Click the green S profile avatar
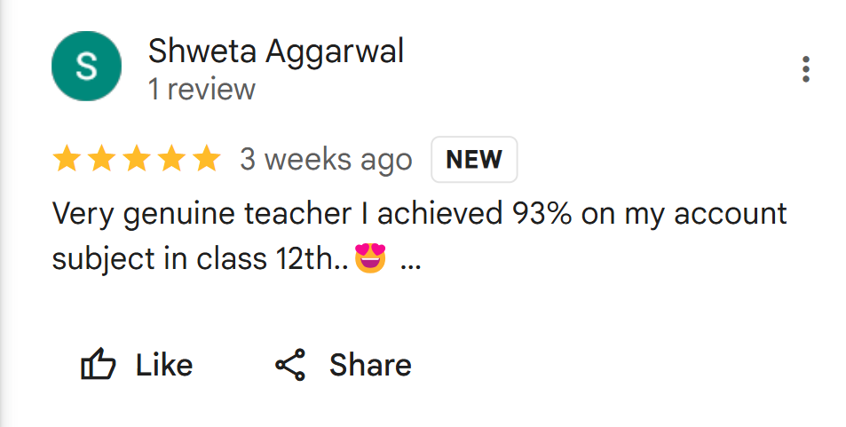The width and height of the screenshot is (846, 427). click(x=86, y=67)
